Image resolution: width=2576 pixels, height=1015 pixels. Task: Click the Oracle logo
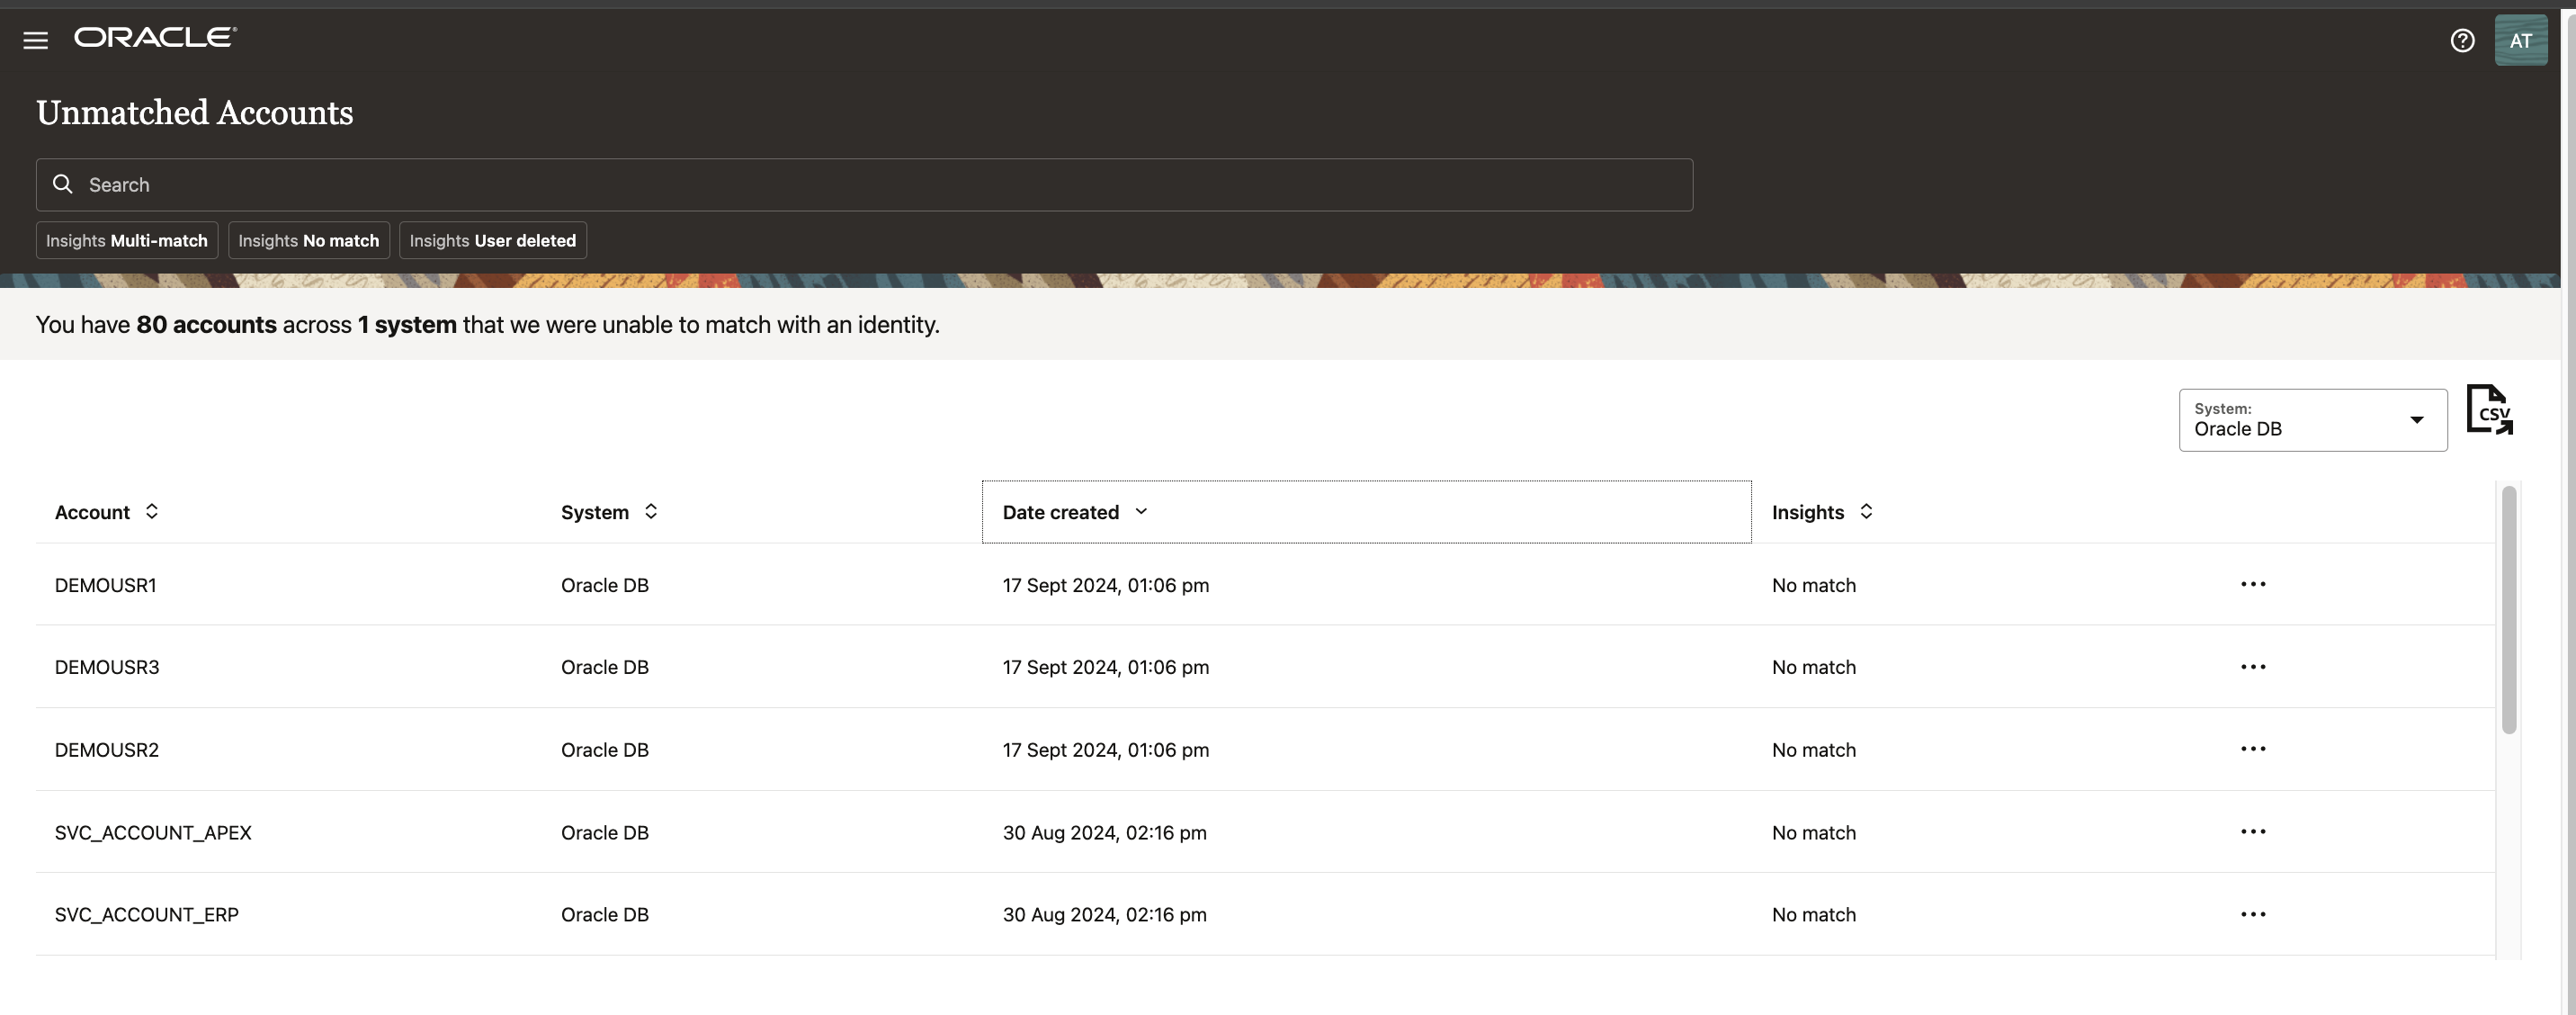pos(155,38)
